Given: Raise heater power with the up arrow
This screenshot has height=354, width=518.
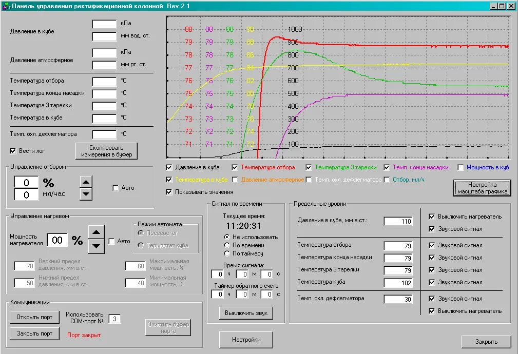Looking at the screenshot, I should pos(96,232).
